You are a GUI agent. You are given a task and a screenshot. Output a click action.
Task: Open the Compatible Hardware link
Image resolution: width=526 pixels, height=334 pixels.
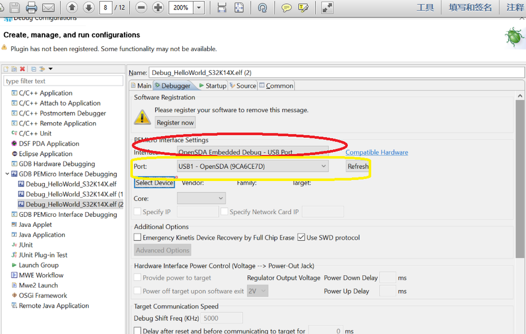pyautogui.click(x=377, y=152)
